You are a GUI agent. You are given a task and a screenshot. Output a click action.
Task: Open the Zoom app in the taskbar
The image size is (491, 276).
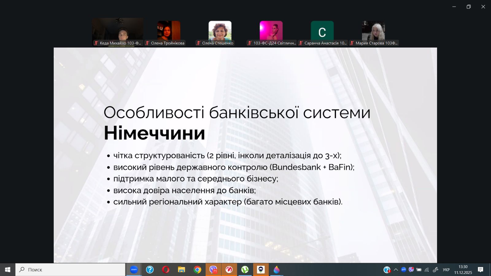134,270
